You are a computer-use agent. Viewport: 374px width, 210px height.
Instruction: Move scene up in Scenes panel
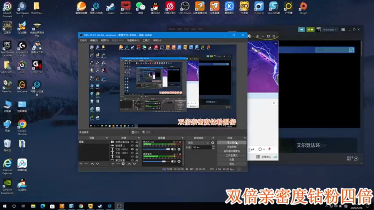click(92, 164)
